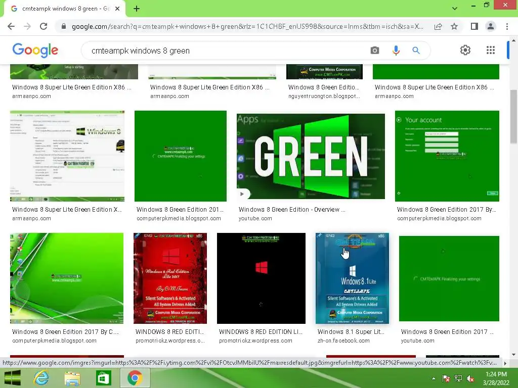Open the Google apps grid
This screenshot has width=518, height=388.
pos(491,50)
